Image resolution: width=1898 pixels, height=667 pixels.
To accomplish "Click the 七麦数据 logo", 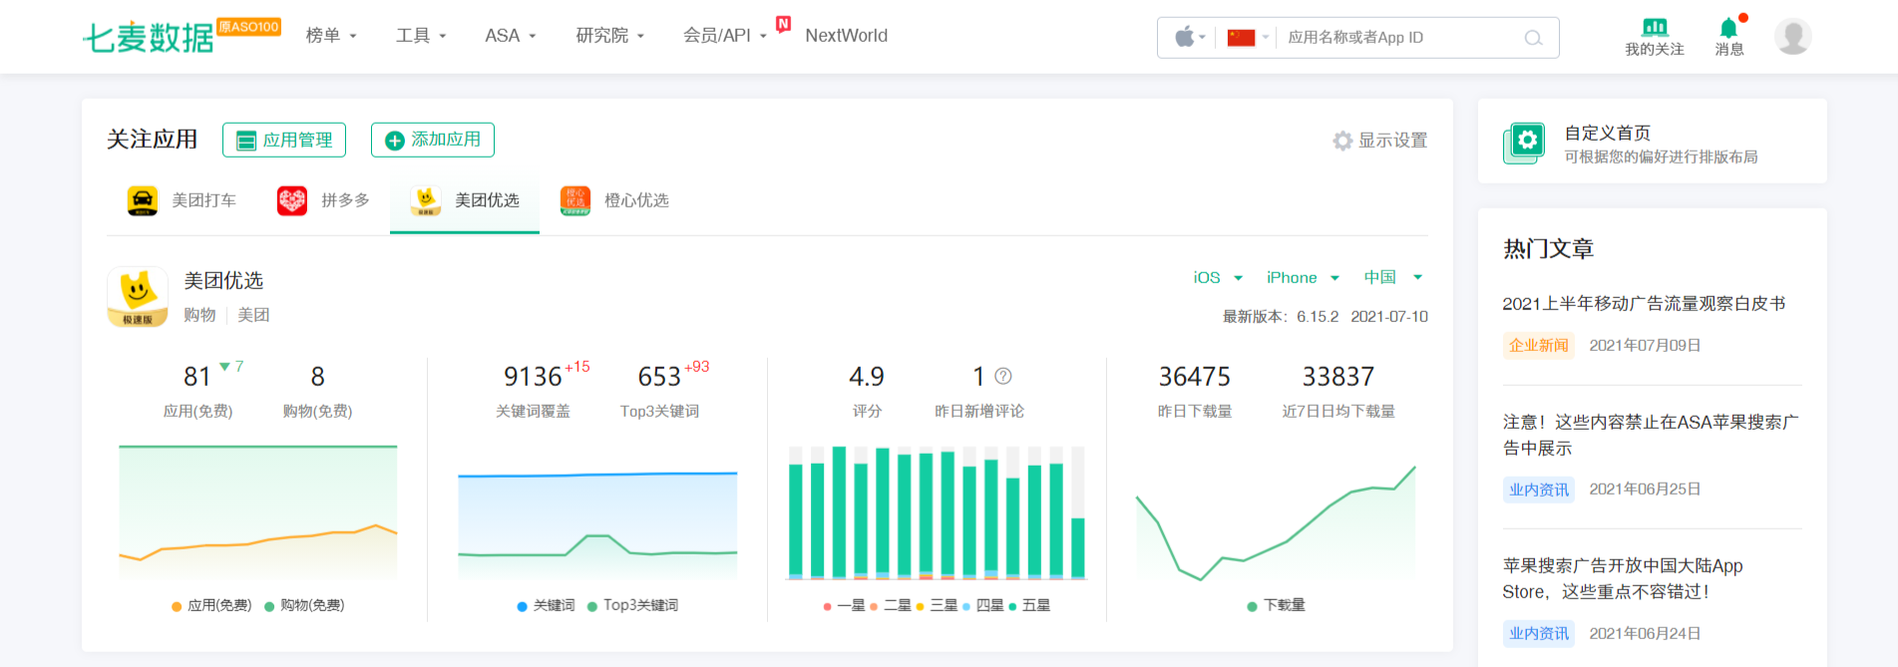I will coord(149,37).
